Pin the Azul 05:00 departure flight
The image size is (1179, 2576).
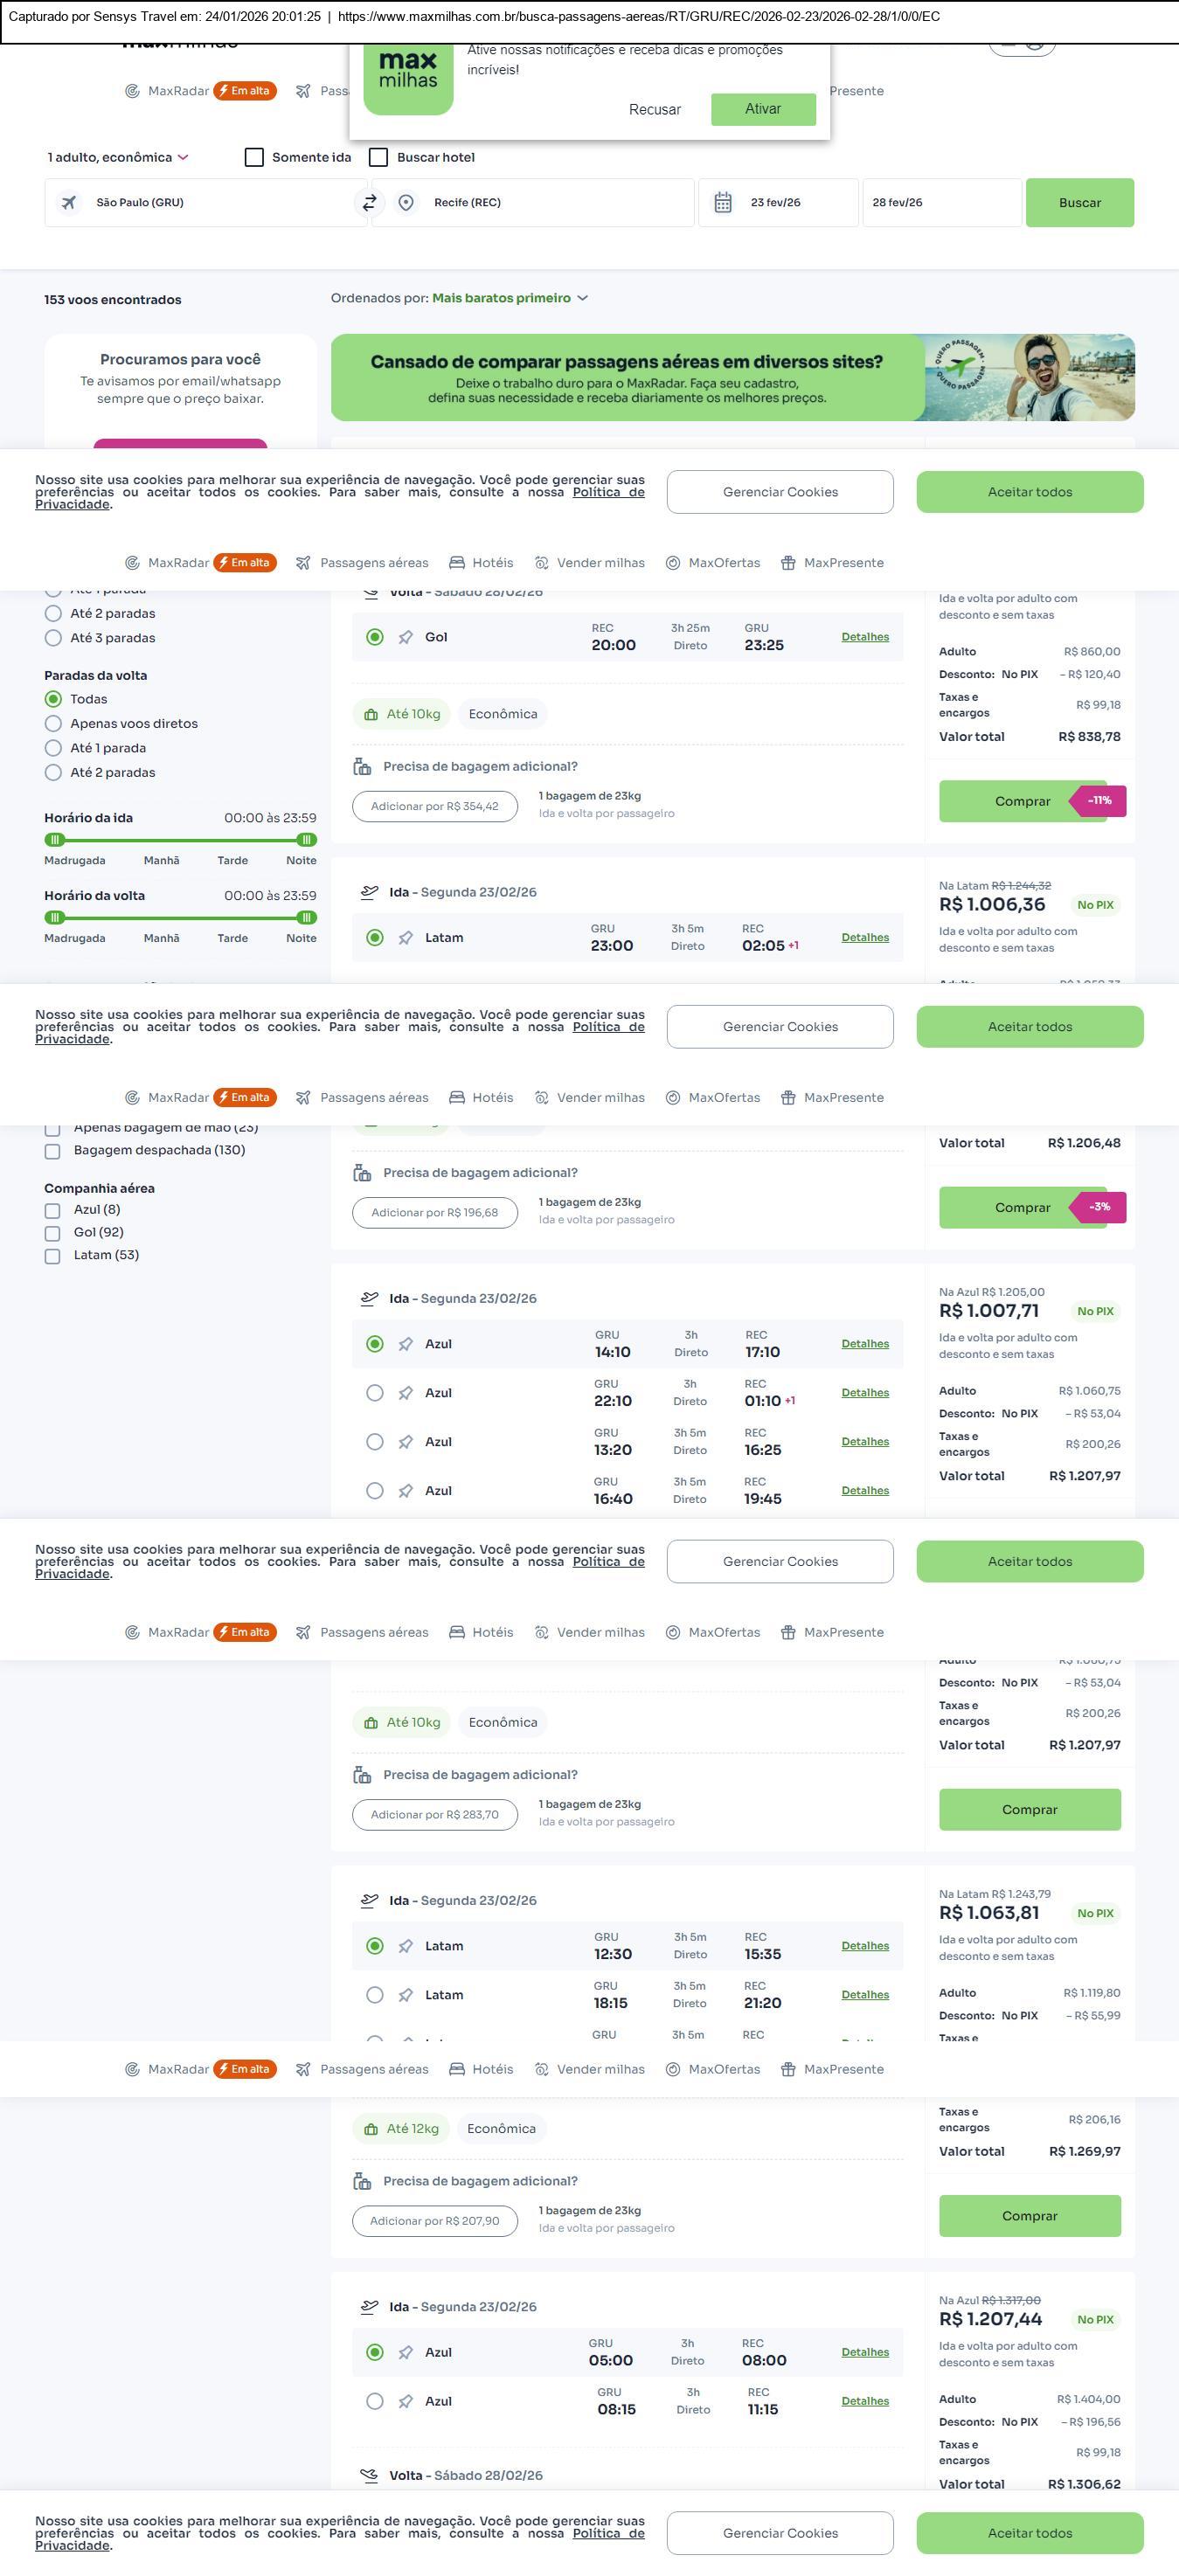pyautogui.click(x=405, y=2352)
